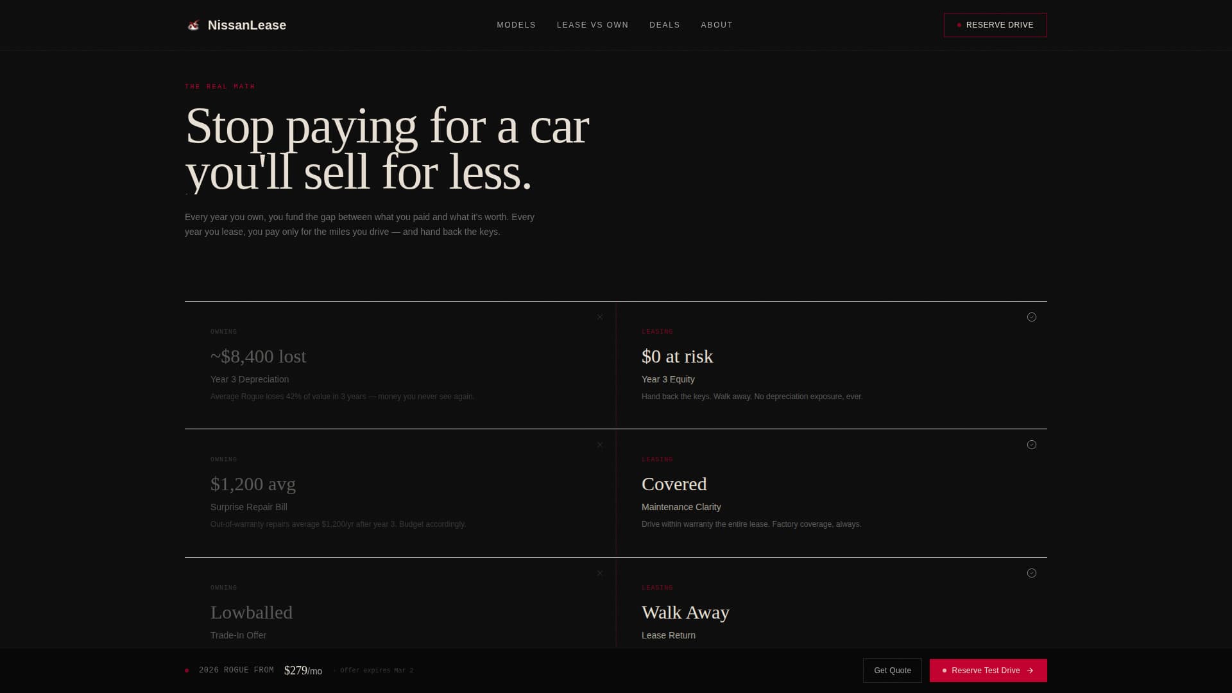The image size is (1232, 693).
Task: Click the '~$8,400 lost' heading
Action: click(258, 356)
